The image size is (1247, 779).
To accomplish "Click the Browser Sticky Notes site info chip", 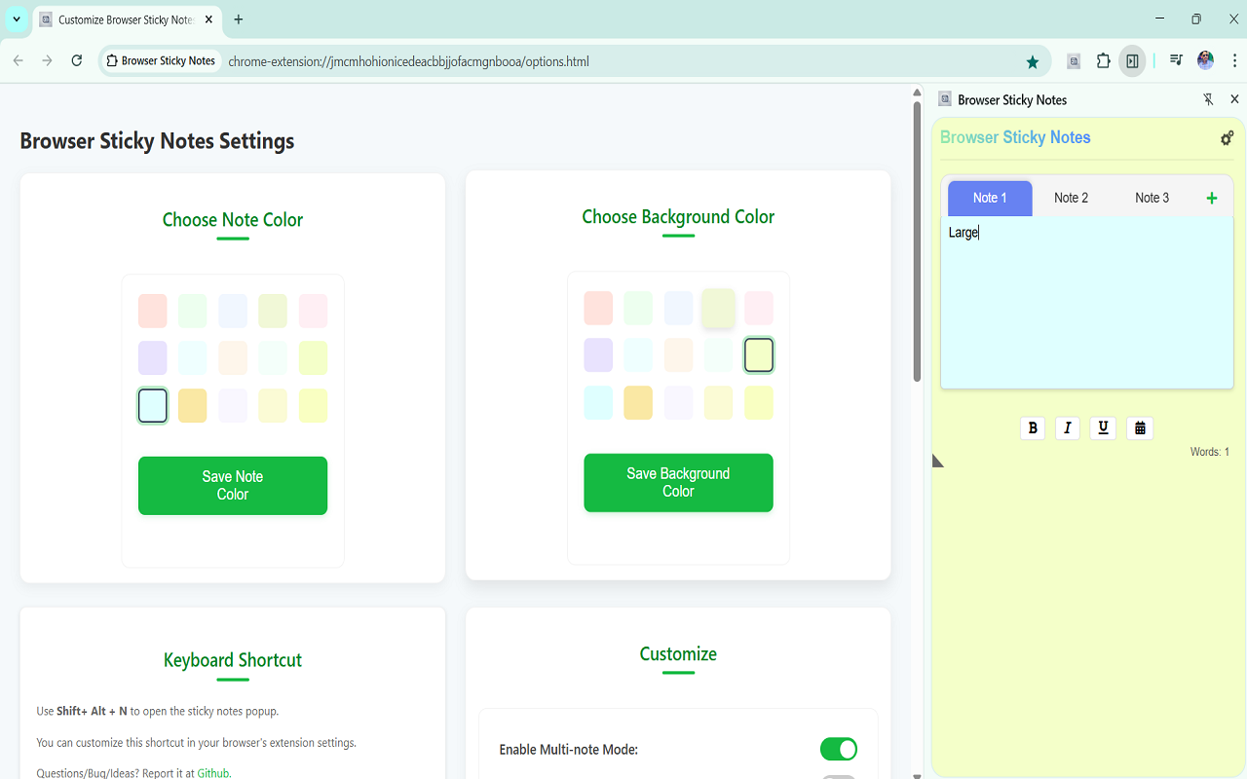I will (161, 60).
